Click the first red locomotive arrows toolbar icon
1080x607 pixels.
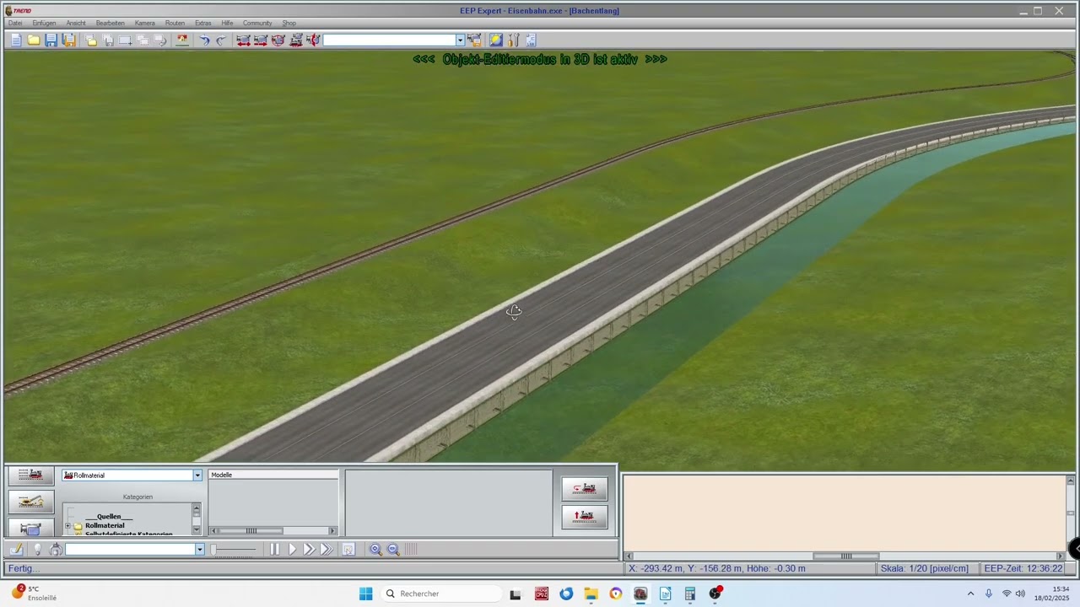243,40
